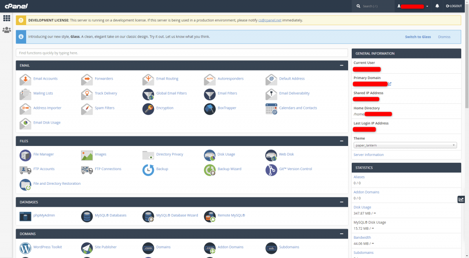Screen dimensions: 469x258
Task: Open the Images icon
Action: pos(87,155)
